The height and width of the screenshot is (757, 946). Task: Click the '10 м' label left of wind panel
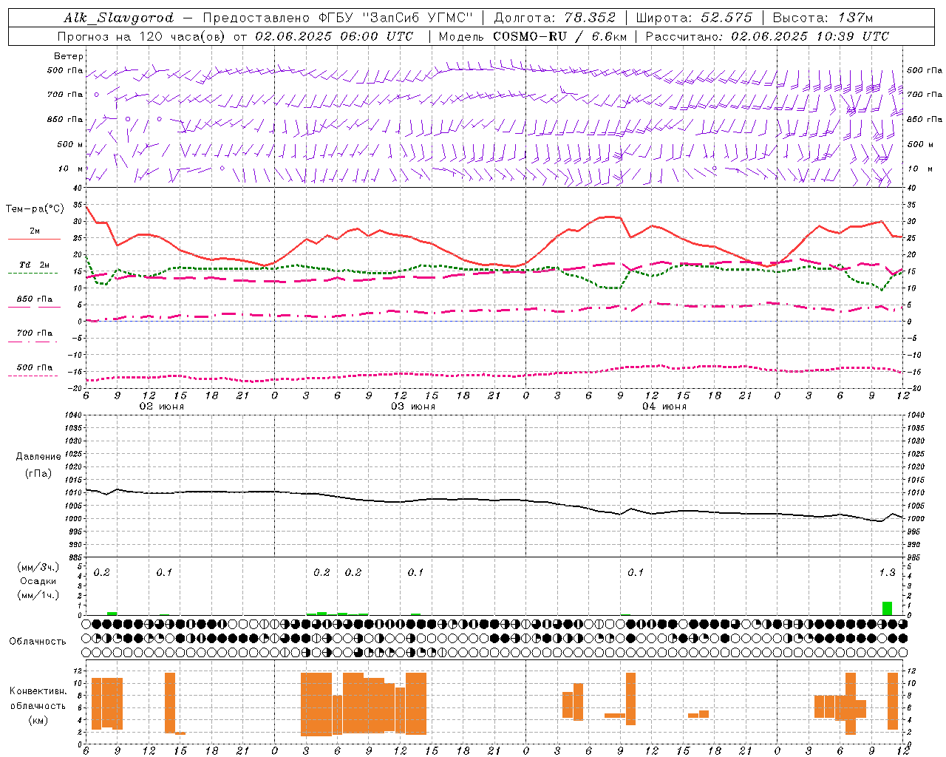[x=71, y=169]
